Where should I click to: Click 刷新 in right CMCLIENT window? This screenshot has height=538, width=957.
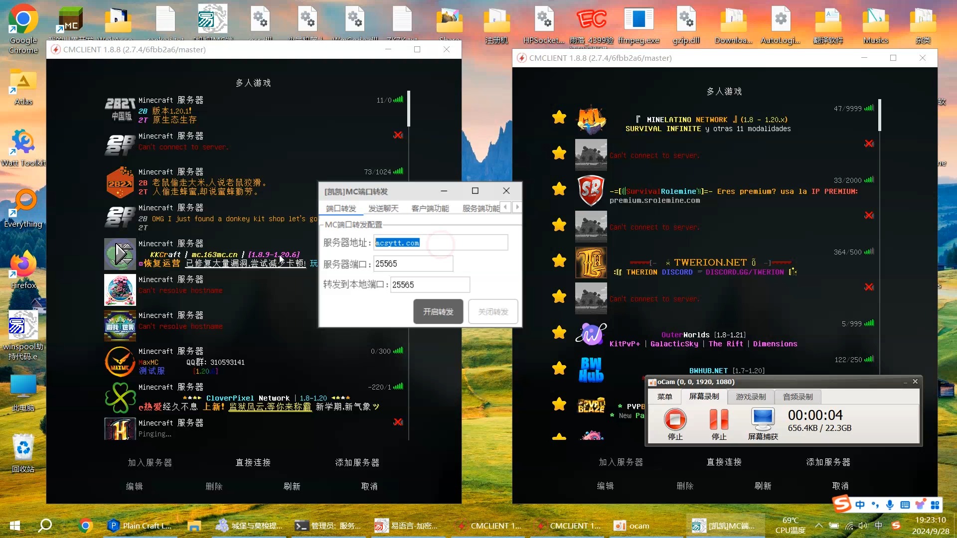point(763,486)
